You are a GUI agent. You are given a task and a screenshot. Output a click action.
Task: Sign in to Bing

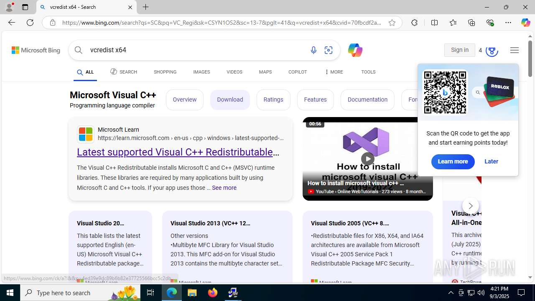click(x=459, y=50)
